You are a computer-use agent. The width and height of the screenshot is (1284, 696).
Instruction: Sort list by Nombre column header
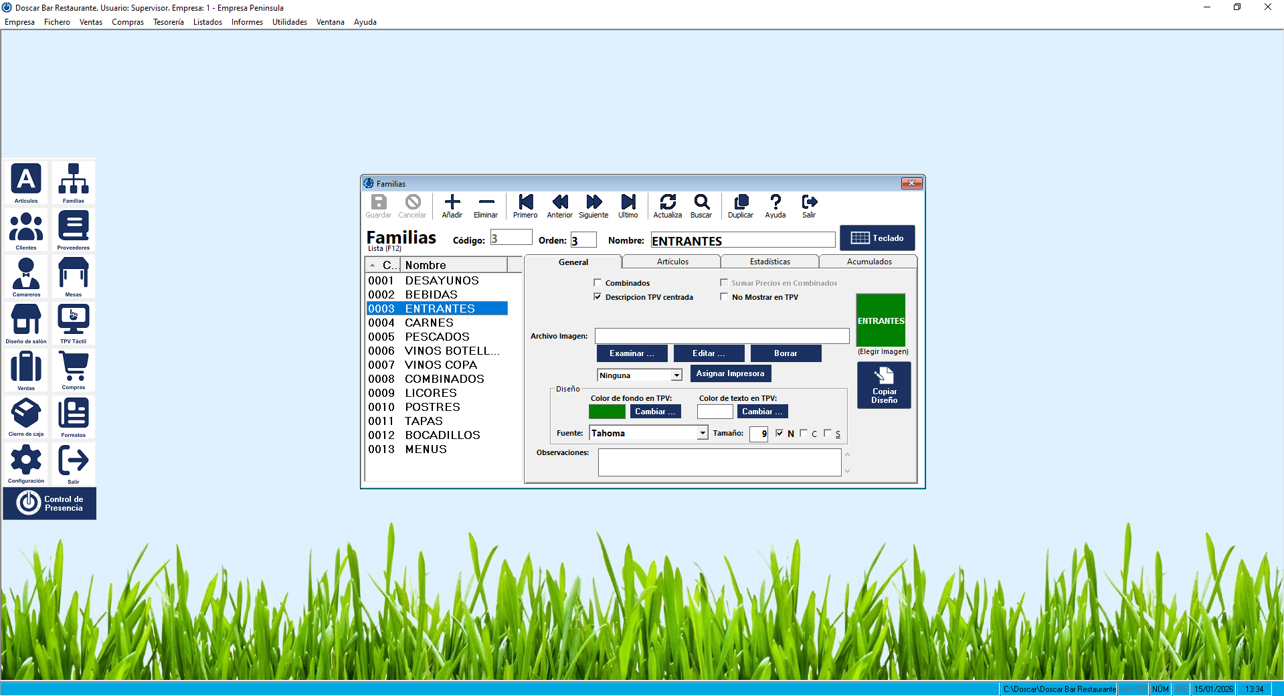click(x=454, y=265)
